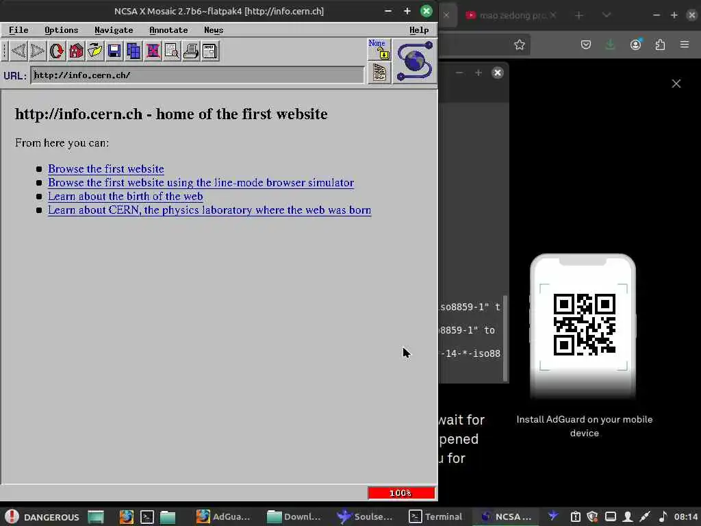Click the terminal window scrollbar behind Mosaic
The height and width of the screenshot is (526, 701).
coord(506,338)
